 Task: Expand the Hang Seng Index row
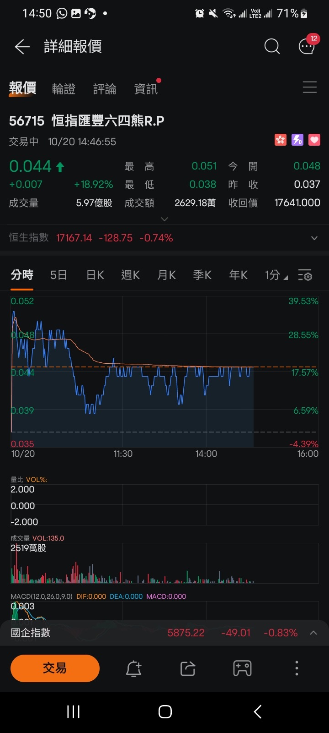click(x=314, y=238)
